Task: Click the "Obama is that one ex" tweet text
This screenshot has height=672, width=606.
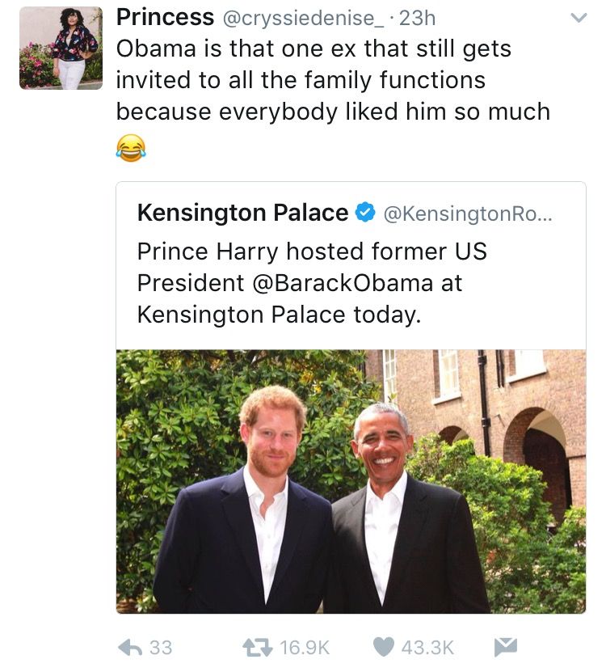Action: [314, 49]
